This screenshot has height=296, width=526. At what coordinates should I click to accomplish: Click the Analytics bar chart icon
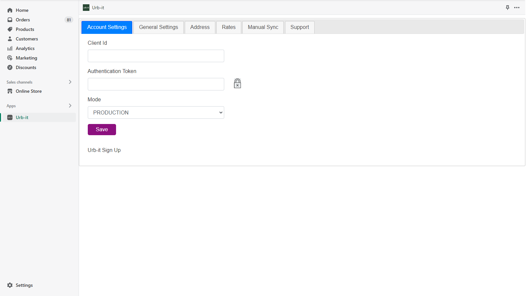(10, 48)
